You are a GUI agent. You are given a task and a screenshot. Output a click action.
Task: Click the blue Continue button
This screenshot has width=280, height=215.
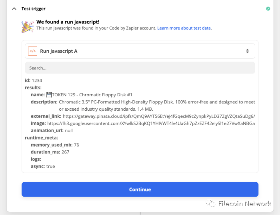pos(140,189)
